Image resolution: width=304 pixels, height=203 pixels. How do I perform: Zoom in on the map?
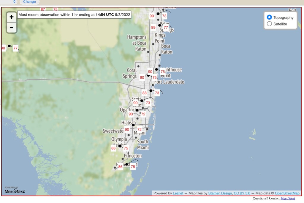pos(11,17)
